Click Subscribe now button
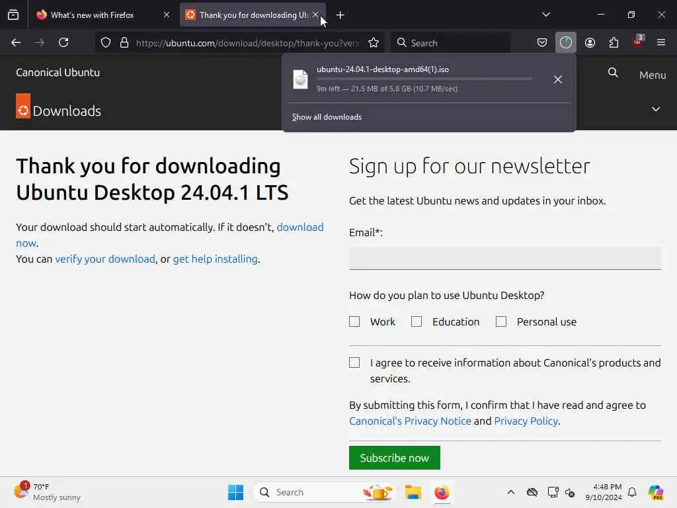Screen dimensions: 677x508 [x=395, y=458]
